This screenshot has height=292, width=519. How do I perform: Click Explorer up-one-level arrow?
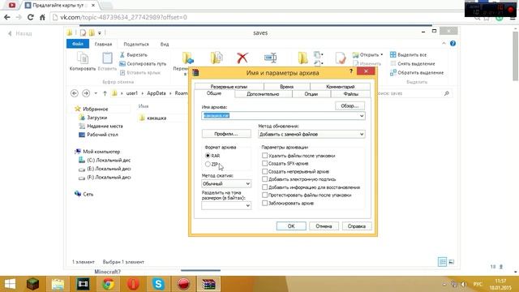click(x=105, y=93)
